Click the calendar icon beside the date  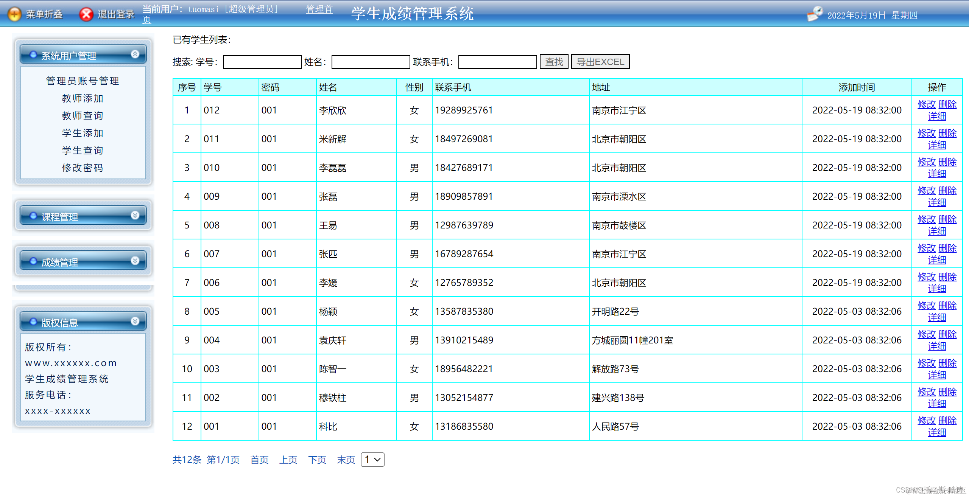click(x=815, y=14)
